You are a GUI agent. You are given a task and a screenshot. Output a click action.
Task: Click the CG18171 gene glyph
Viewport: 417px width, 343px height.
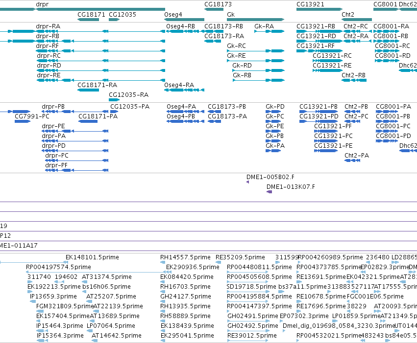tap(88, 20)
